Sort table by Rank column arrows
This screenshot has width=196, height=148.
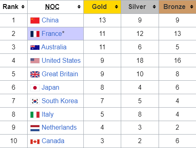coord(23,7)
